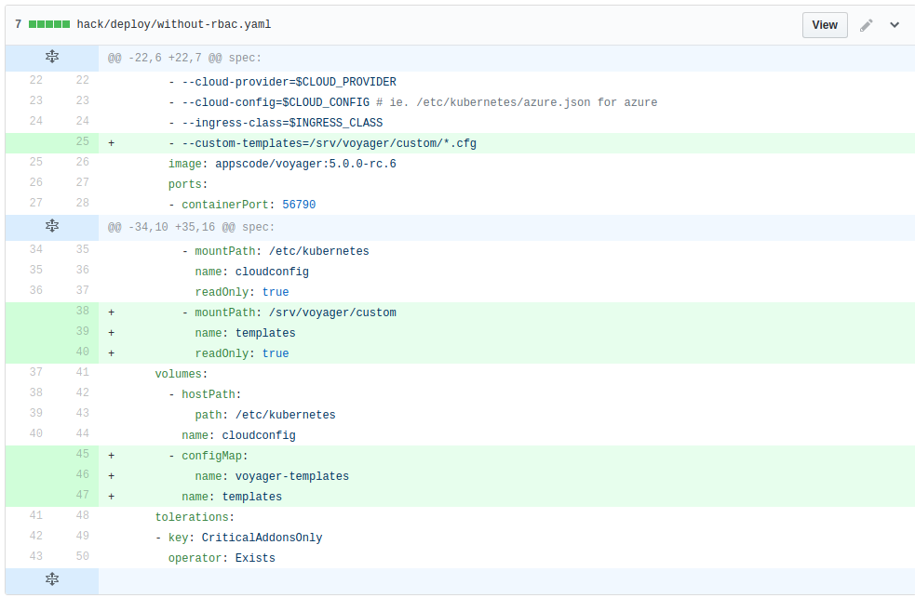
Task: Select new line number 25
Action: point(82,143)
